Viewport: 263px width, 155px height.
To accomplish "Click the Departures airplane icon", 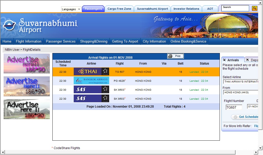I will (247, 60).
